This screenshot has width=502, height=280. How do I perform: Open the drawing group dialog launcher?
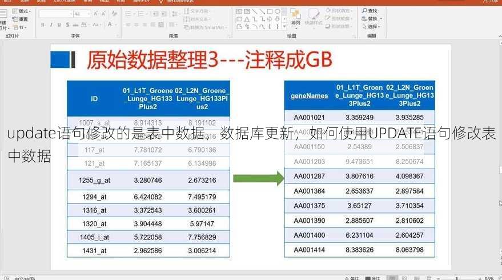[x=354, y=37]
